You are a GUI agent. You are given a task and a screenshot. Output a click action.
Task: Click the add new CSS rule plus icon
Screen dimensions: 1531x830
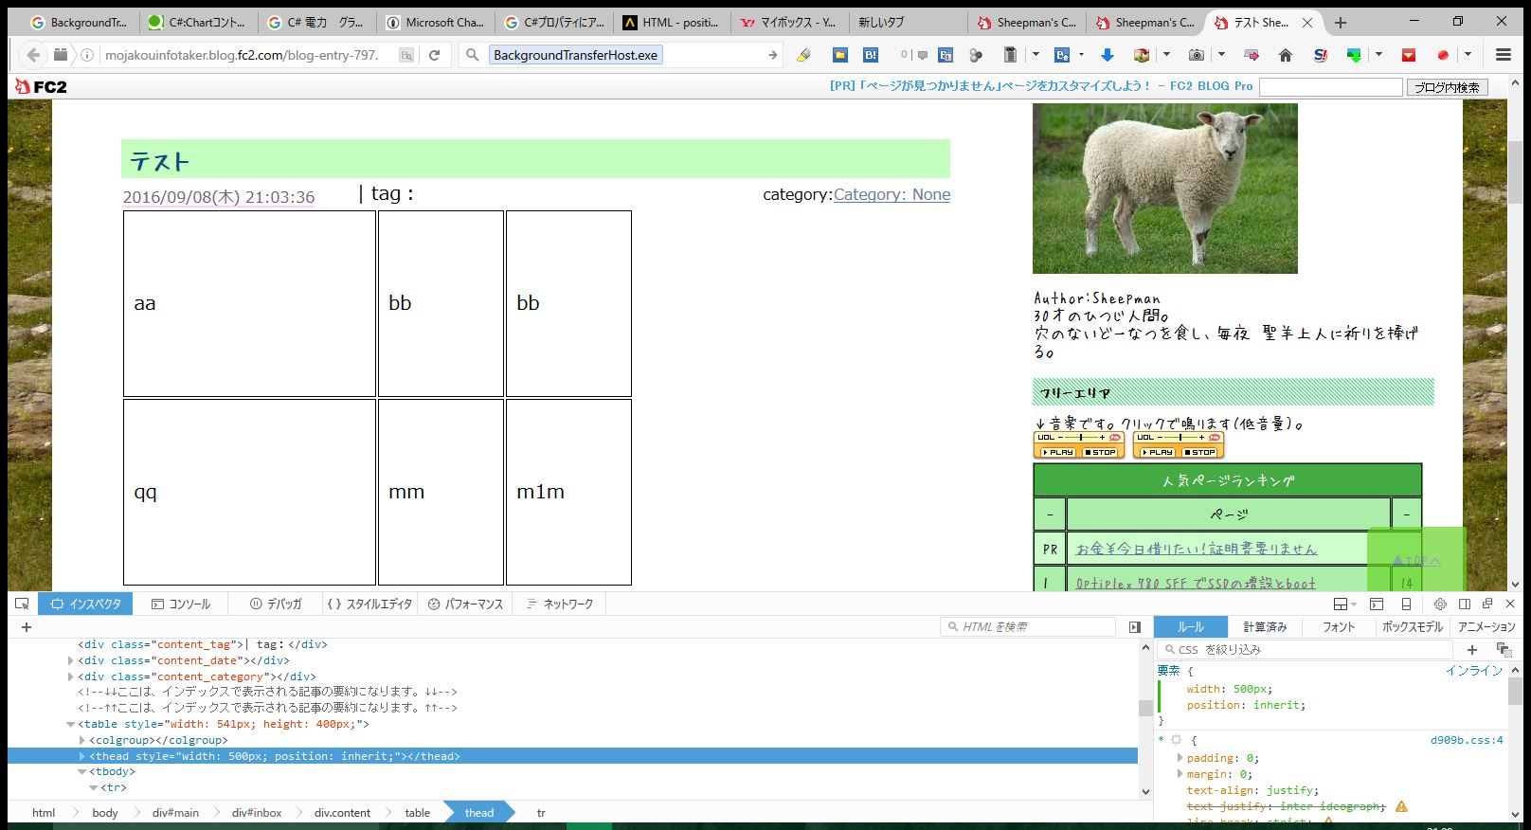pos(1471,650)
